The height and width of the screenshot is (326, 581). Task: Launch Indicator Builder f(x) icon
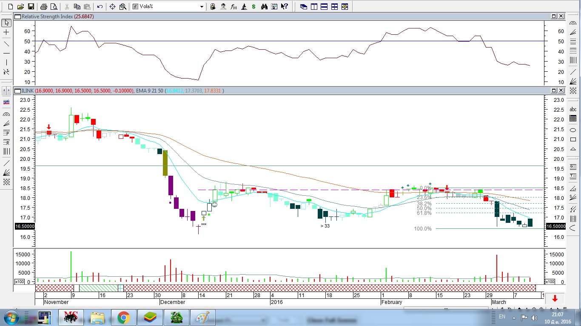pos(234,7)
